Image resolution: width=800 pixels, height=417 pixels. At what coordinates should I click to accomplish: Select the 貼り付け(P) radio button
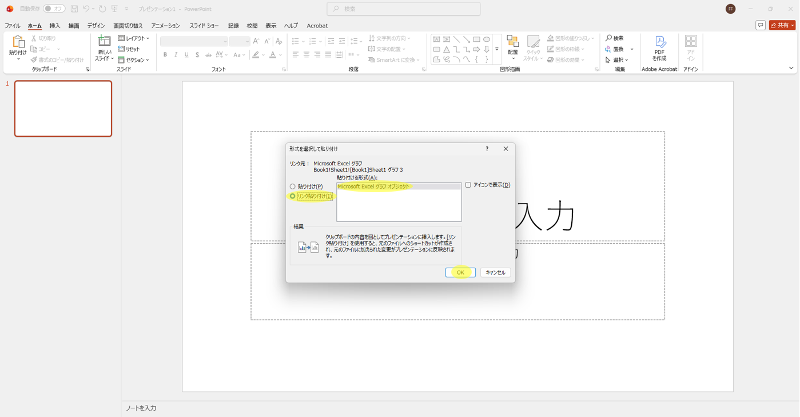[293, 186]
